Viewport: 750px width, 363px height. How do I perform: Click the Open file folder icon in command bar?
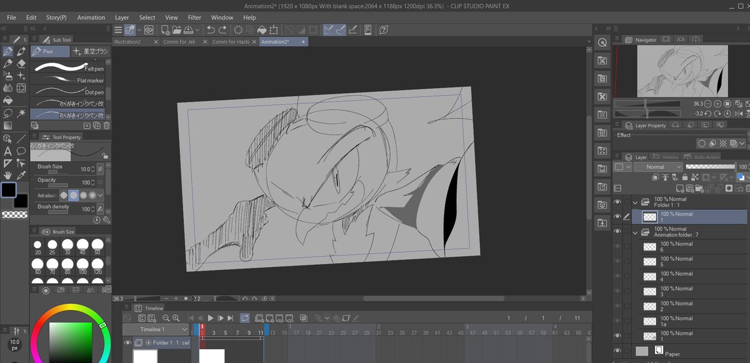pyautogui.click(x=177, y=29)
